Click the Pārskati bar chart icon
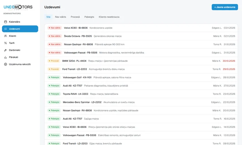Viewport: 242px width, 145px height. pos(6,57)
